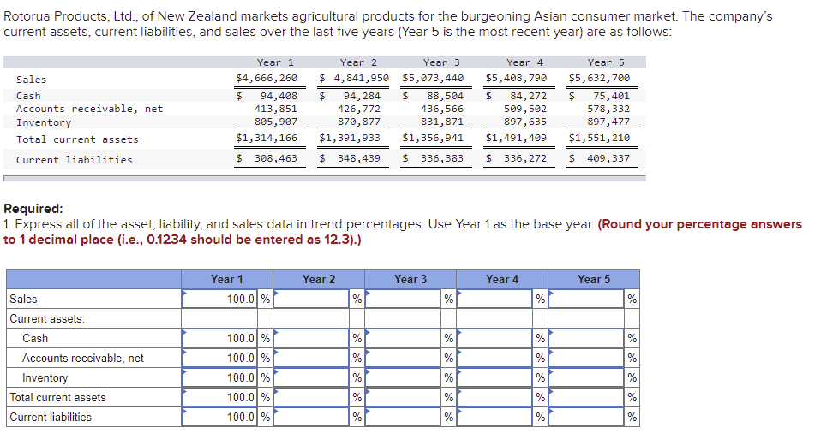The height and width of the screenshot is (433, 815).
Task: Click Current liabilities Year 4 input field
Action: 494,417
